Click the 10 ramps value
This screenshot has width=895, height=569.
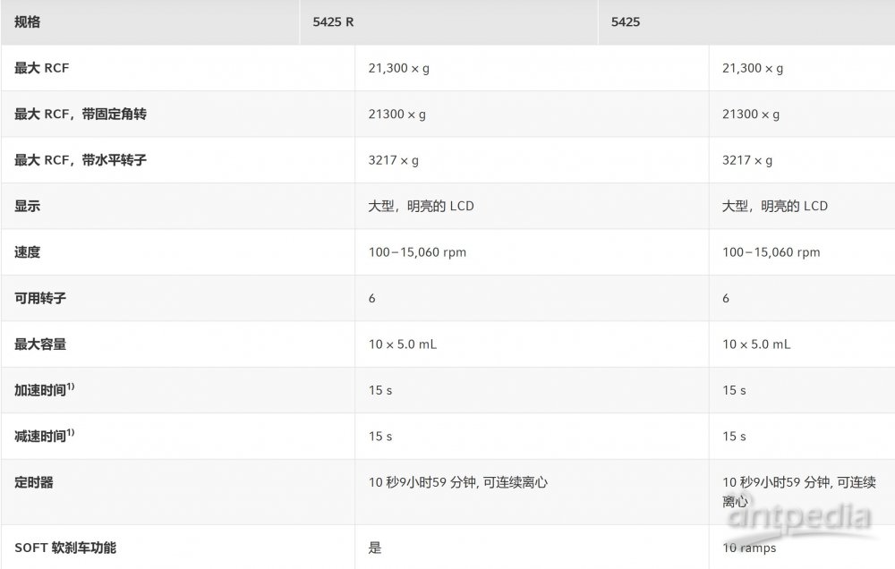tap(750, 548)
